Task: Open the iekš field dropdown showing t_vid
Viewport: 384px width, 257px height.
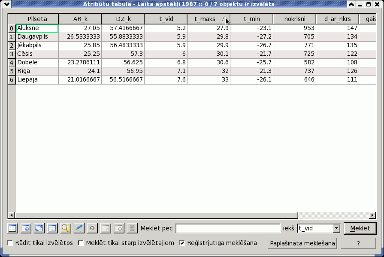Action: pos(318,228)
